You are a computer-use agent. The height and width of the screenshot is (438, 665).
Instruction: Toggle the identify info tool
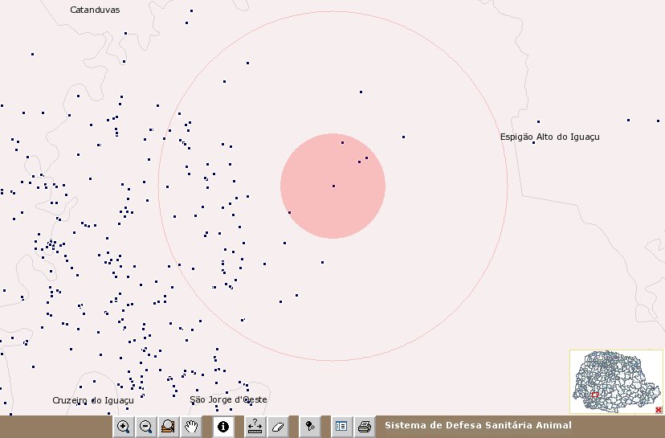tap(223, 427)
